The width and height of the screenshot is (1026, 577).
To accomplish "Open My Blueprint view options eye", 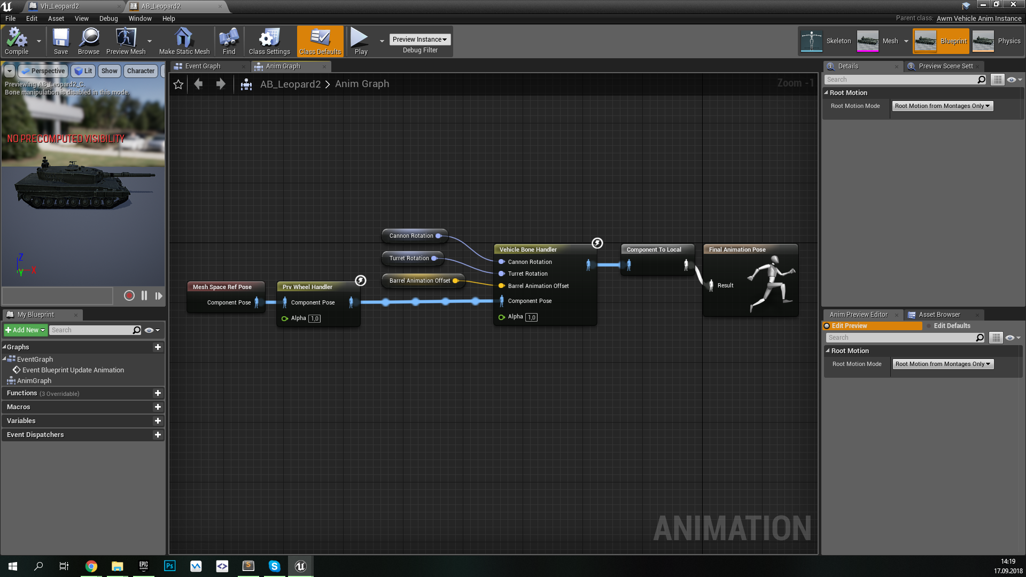I will [x=152, y=330].
